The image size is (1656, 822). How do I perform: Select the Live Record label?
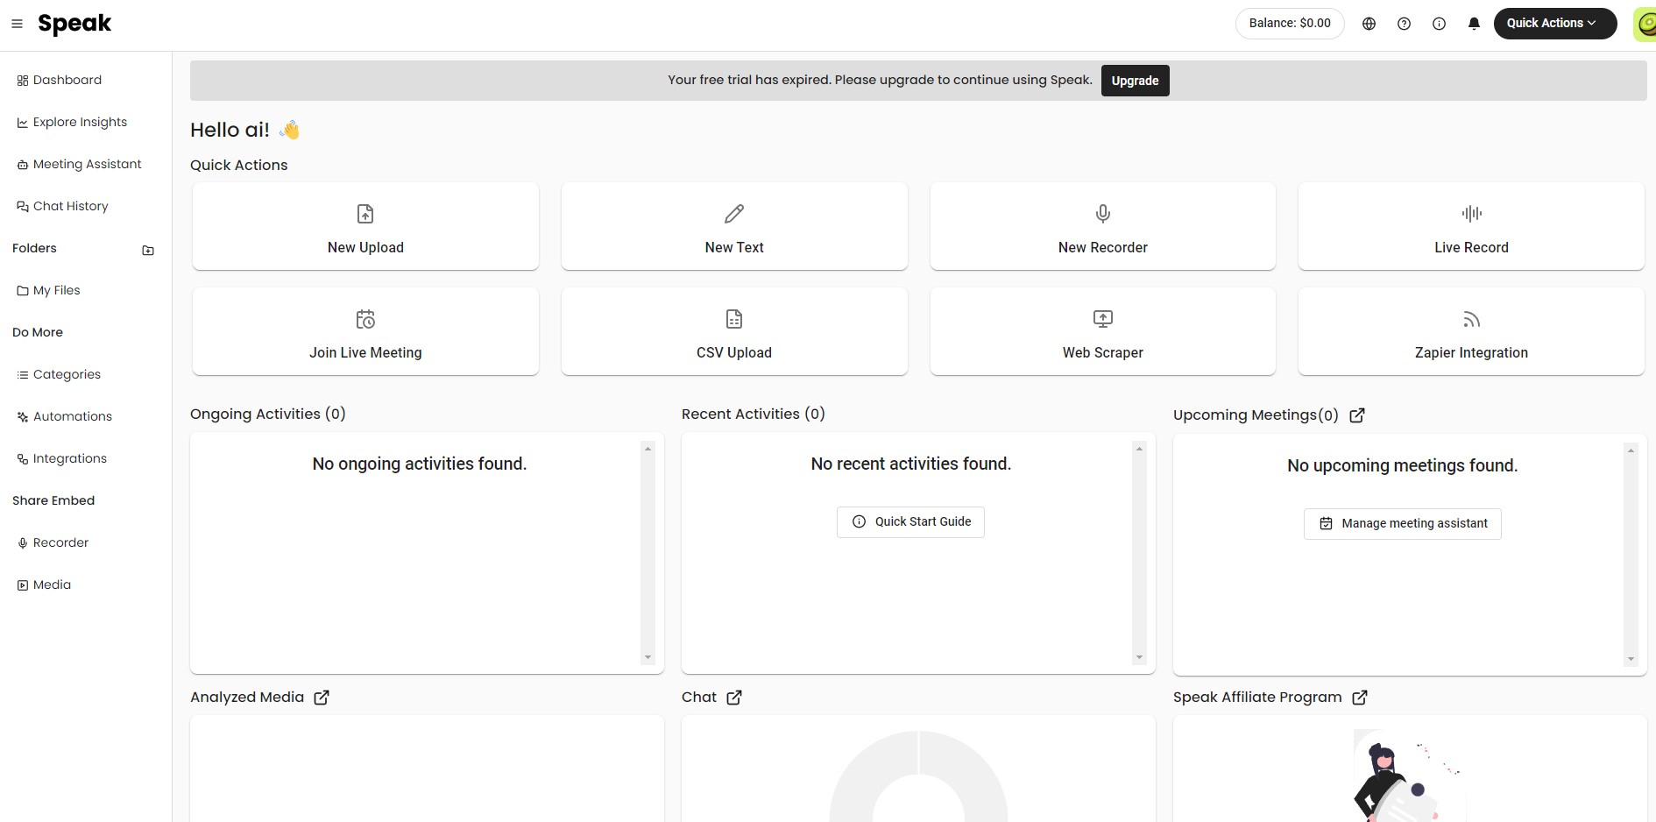tap(1472, 248)
